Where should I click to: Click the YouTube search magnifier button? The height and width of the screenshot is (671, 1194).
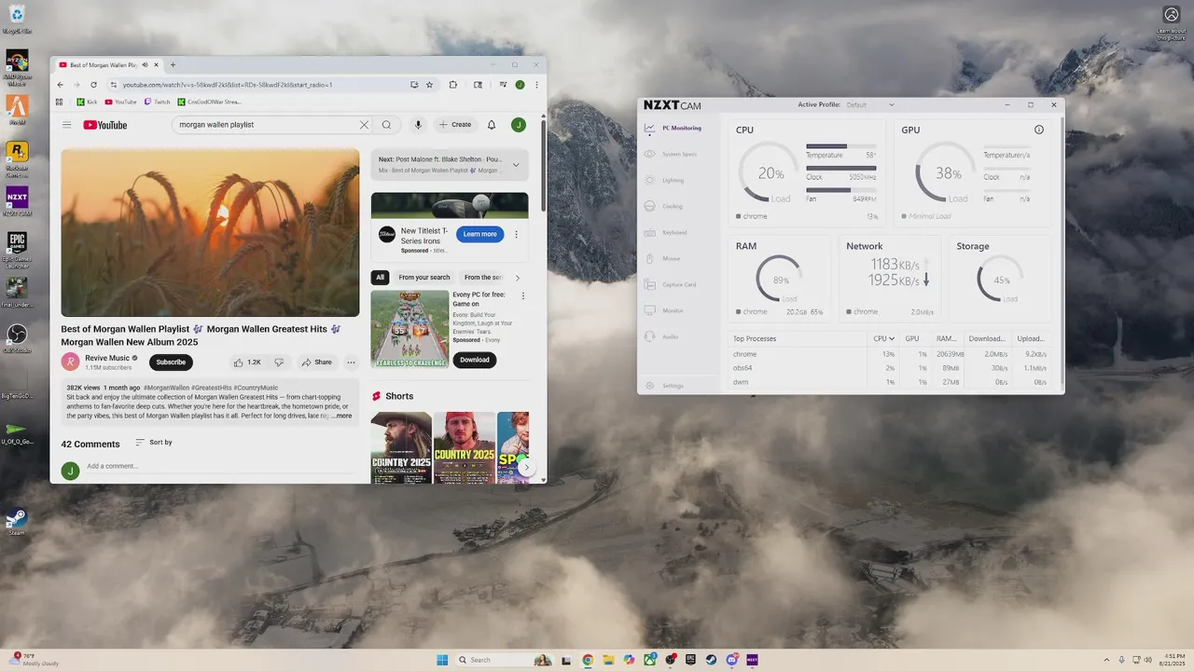click(386, 125)
